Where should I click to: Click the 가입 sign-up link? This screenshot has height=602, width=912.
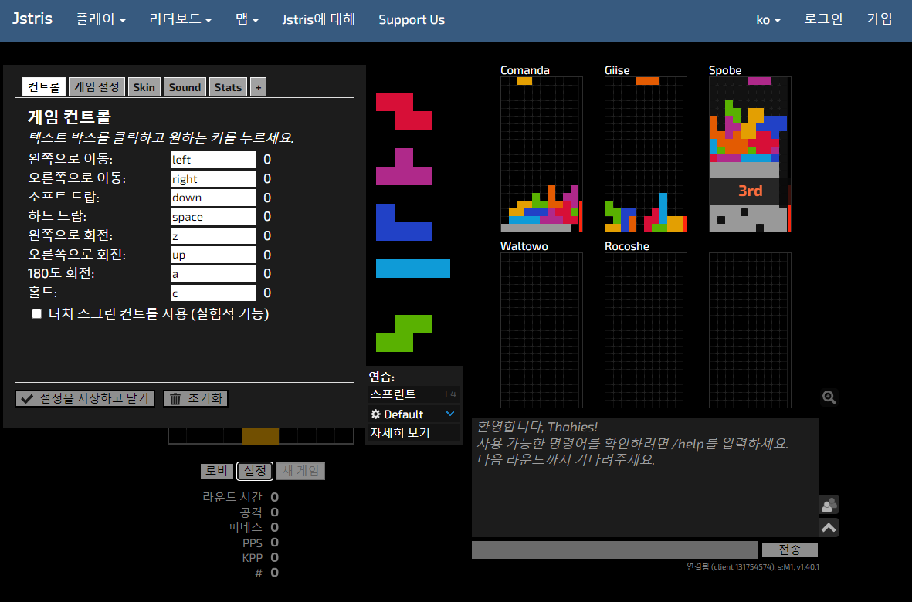[880, 19]
